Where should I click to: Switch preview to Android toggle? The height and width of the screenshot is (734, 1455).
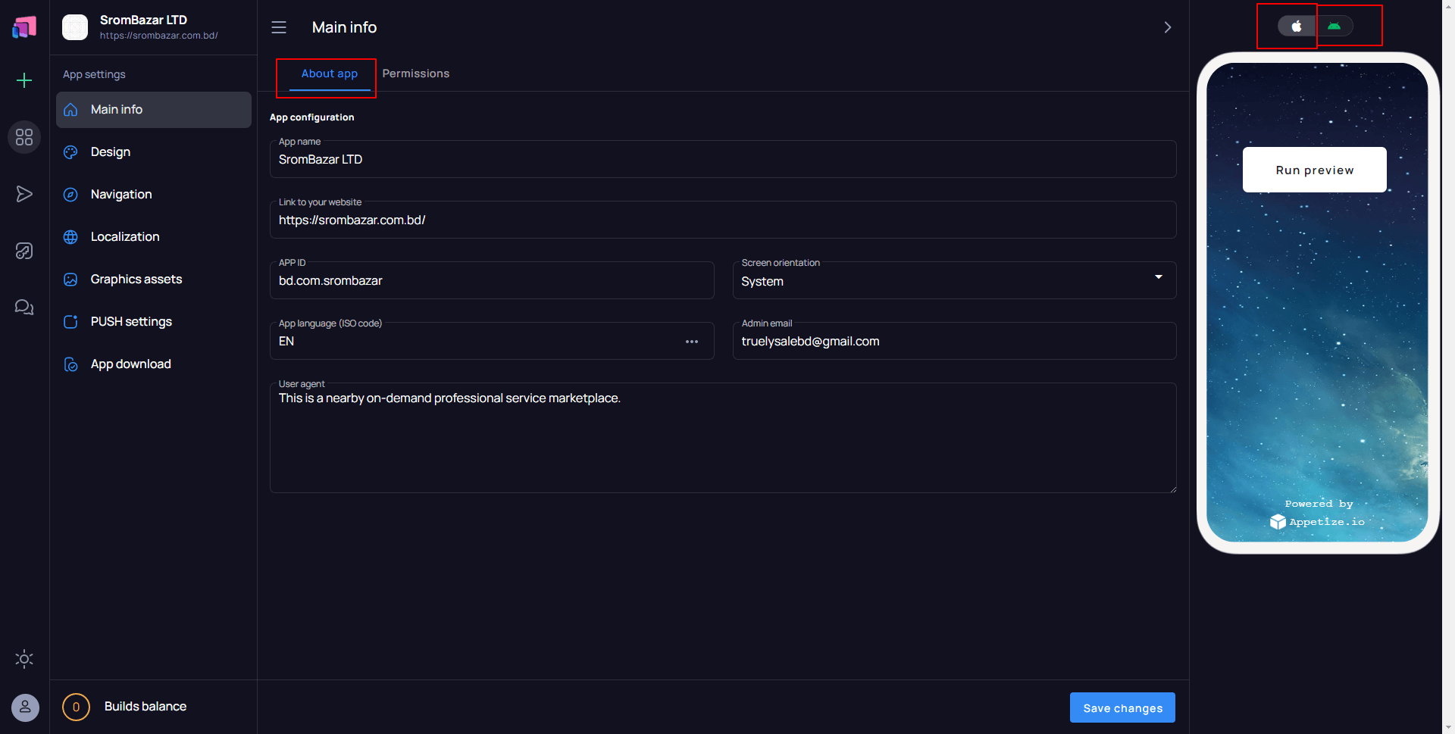click(1335, 25)
